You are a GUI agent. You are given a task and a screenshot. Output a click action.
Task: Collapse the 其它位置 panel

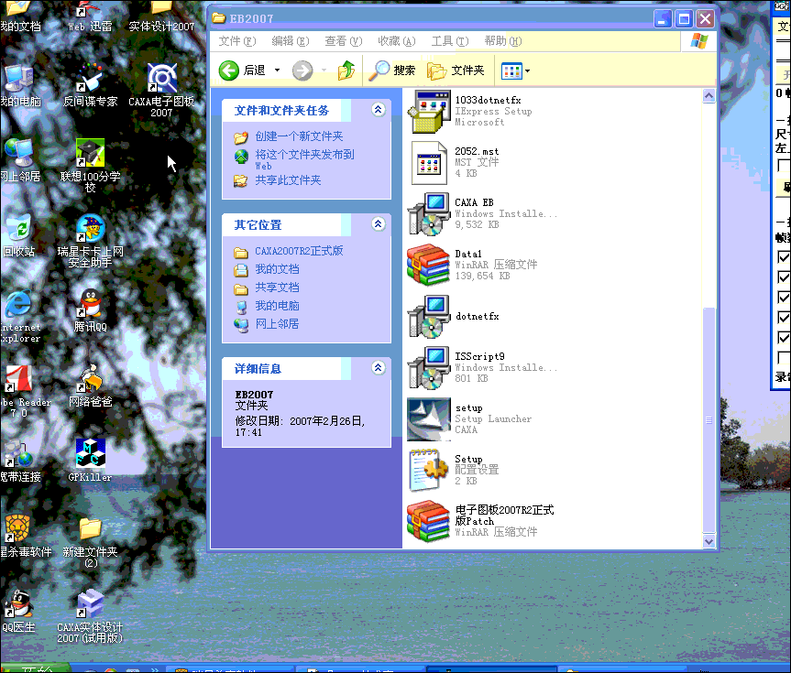pyautogui.click(x=378, y=224)
